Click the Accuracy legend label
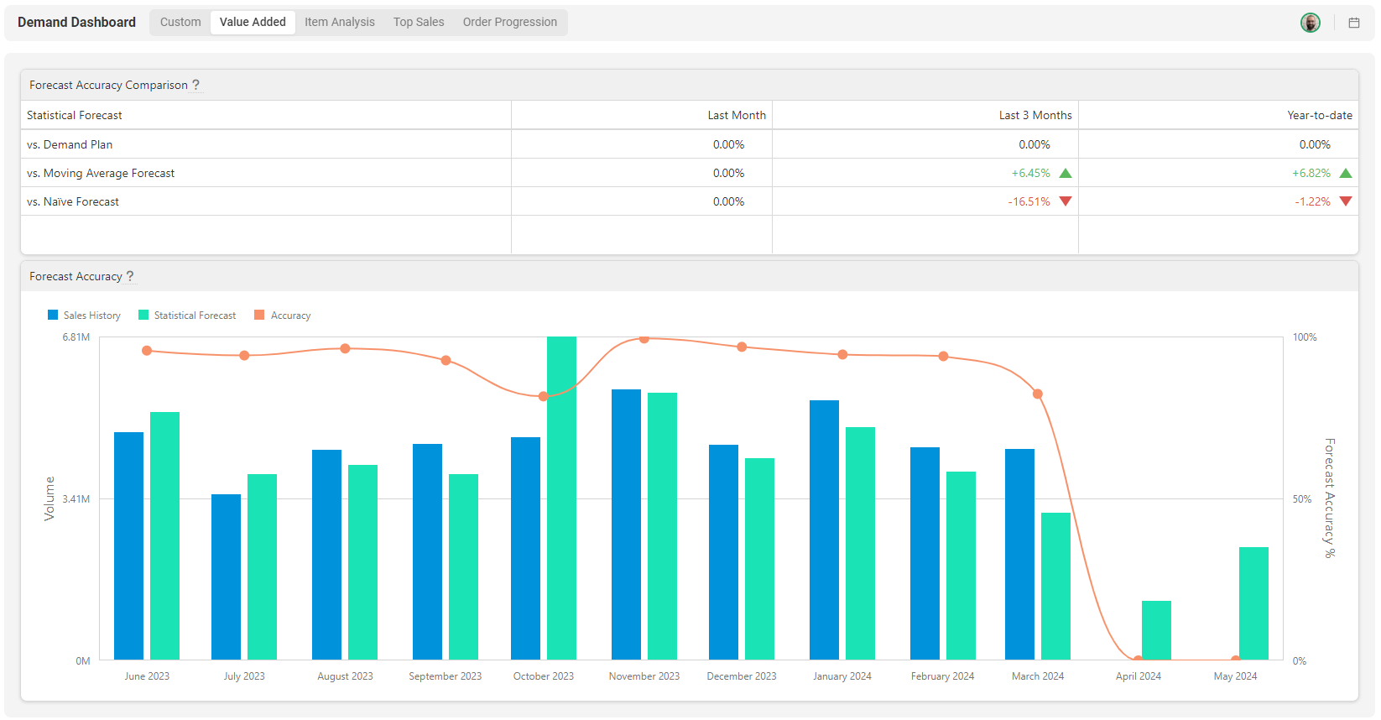 [x=291, y=316]
